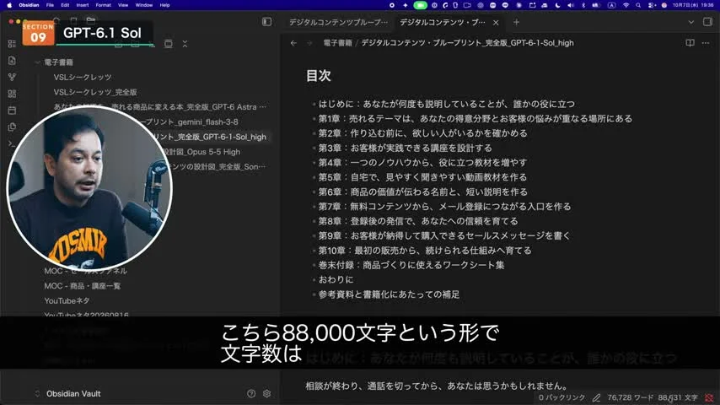Open the GPT-6 Astra note
Screen dimensions: 720x405
click(x=160, y=106)
